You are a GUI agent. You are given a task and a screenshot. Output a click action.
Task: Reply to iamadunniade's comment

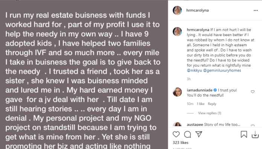pos(212,104)
